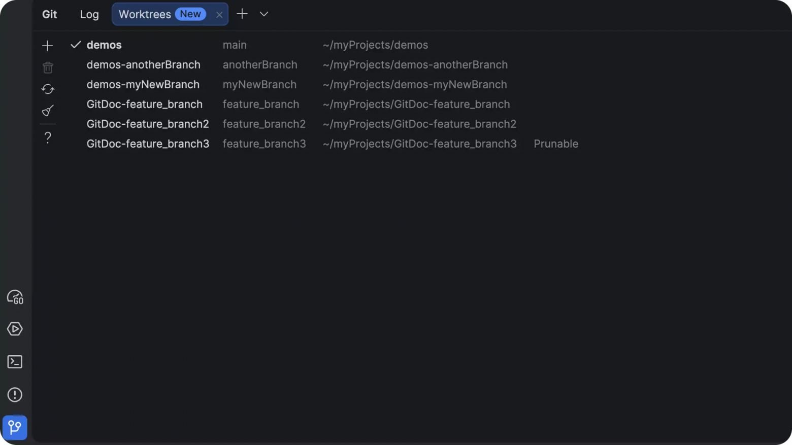Click the prune worktrees broom icon

pos(48,111)
